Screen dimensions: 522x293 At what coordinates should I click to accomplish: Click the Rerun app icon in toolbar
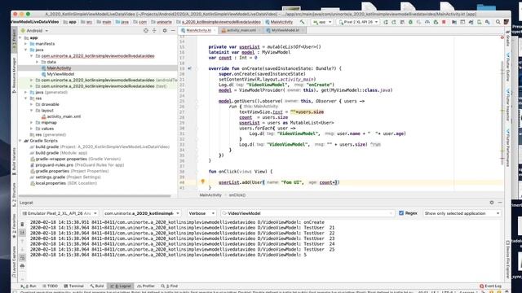[386, 22]
